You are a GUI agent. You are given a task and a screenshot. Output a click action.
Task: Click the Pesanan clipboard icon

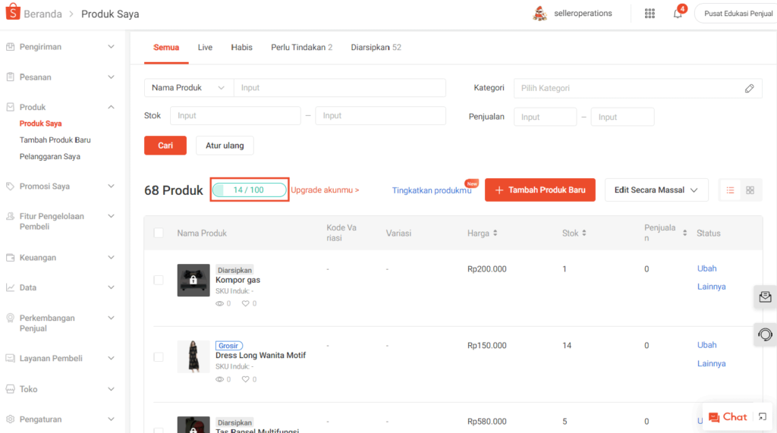tap(10, 77)
